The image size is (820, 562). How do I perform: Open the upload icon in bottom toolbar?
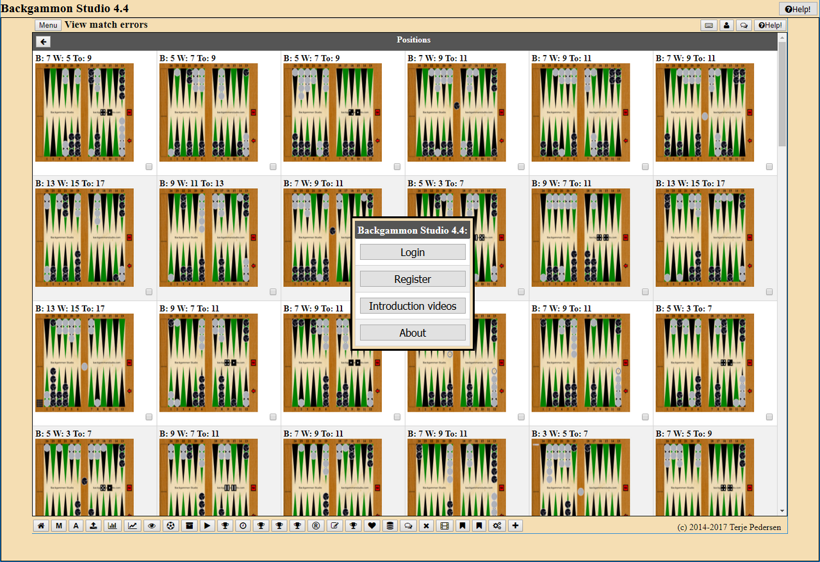click(x=94, y=526)
